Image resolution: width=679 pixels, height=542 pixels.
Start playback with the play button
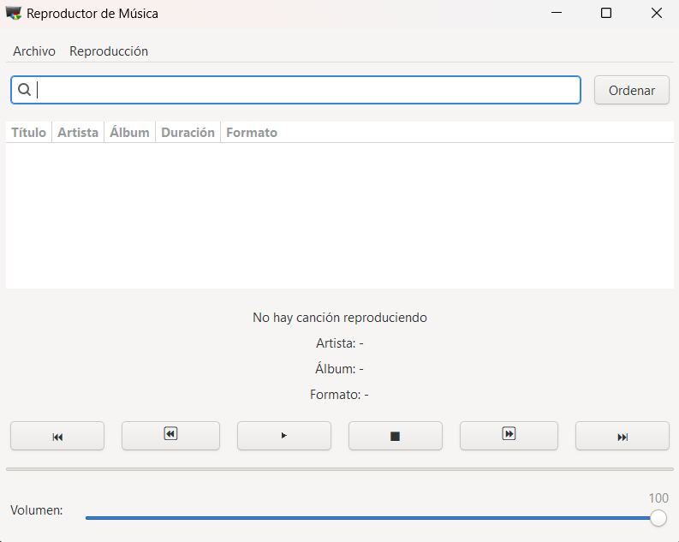284,436
